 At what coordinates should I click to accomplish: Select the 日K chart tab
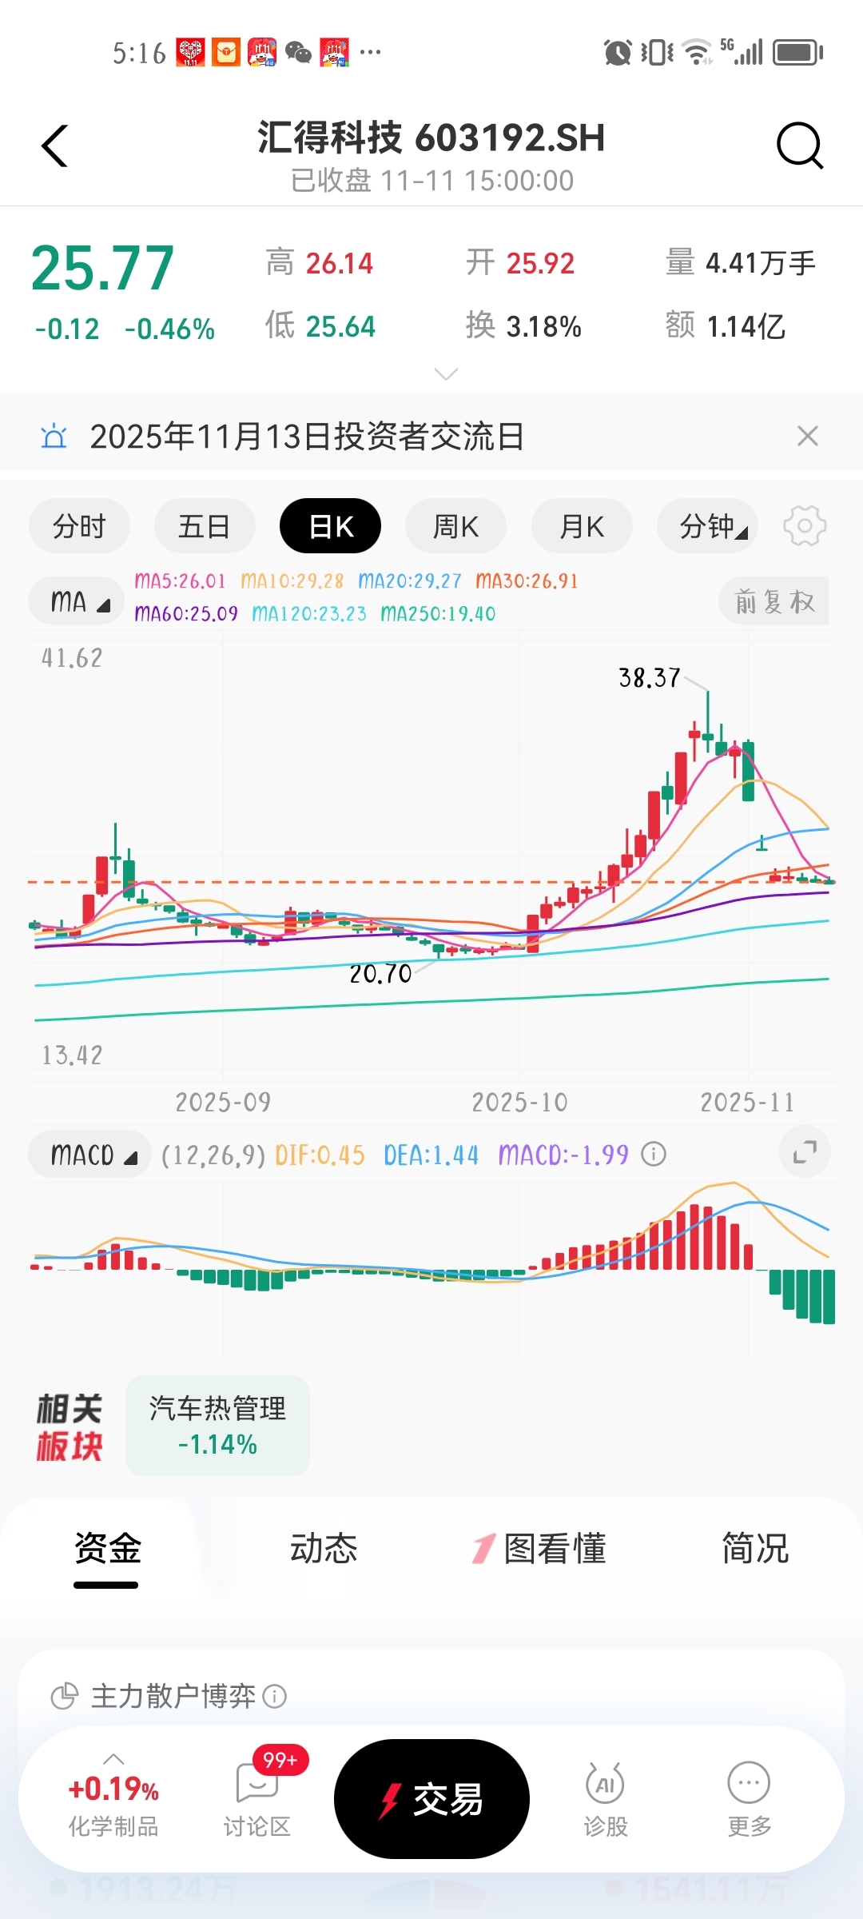coord(330,526)
